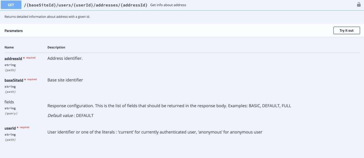Click the Description column header
The width and height of the screenshot is (364, 158).
[56, 47]
